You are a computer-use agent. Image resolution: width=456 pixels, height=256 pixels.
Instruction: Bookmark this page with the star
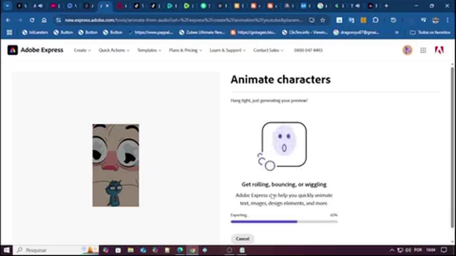pos(323,20)
